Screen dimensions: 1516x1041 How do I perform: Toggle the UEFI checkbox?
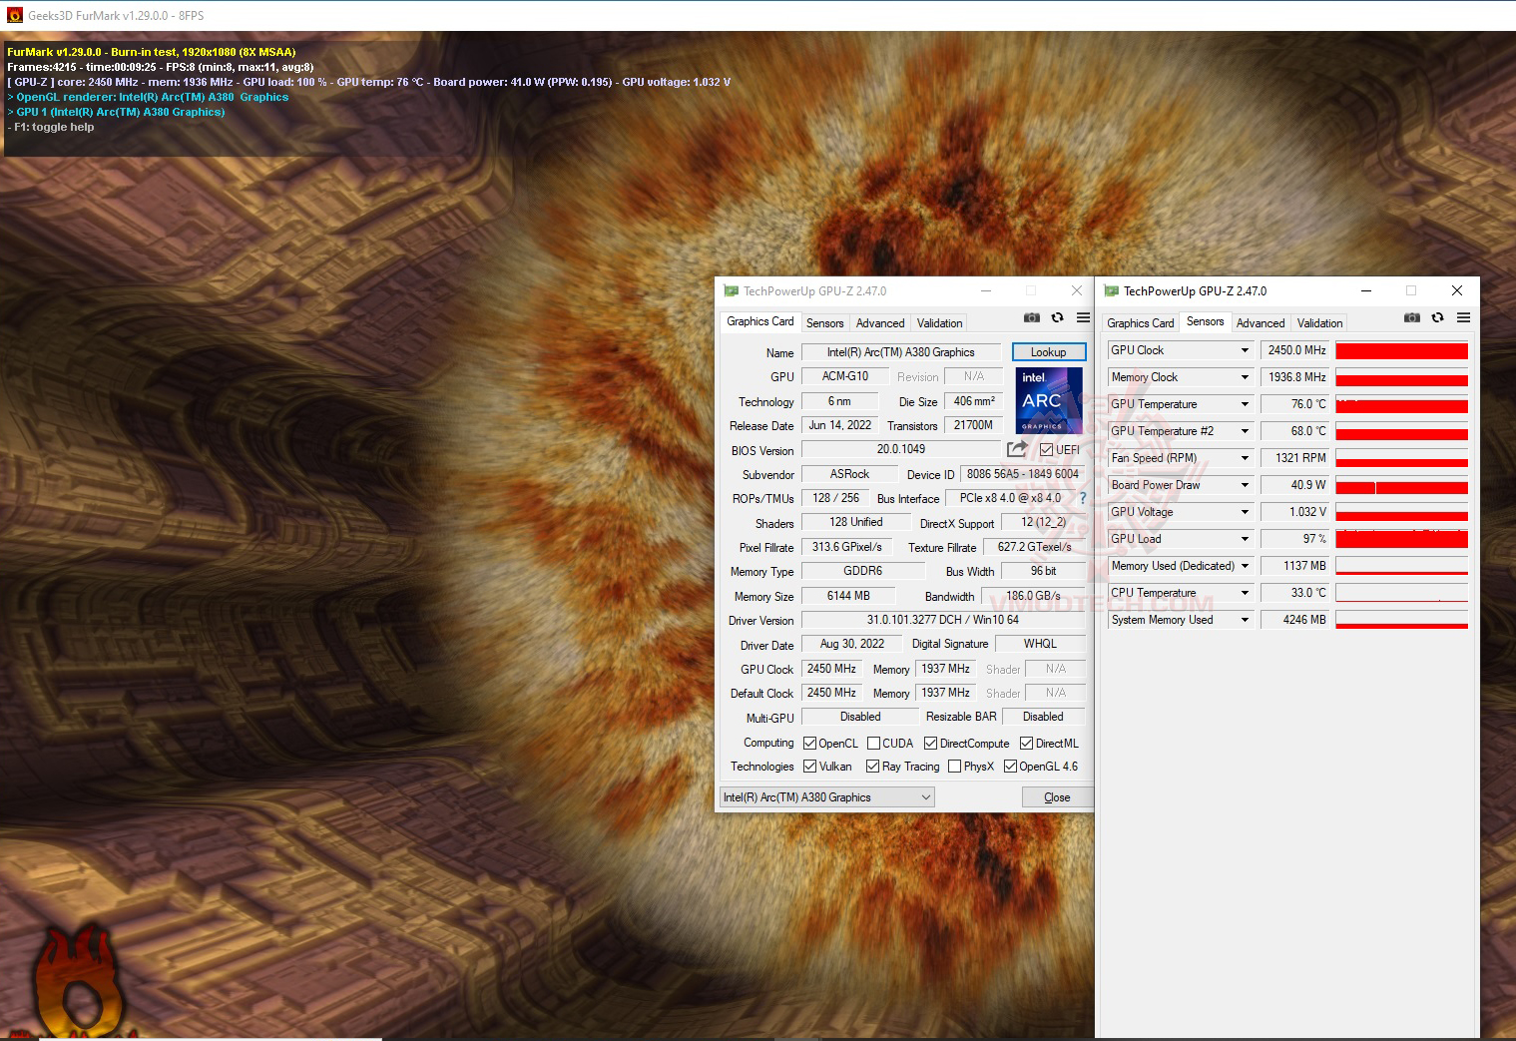(1046, 450)
